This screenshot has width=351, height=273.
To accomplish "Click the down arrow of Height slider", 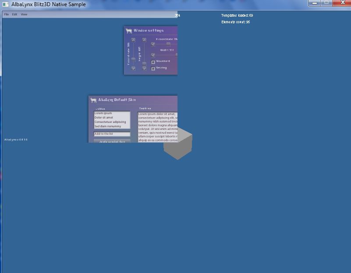I will [x=144, y=68].
